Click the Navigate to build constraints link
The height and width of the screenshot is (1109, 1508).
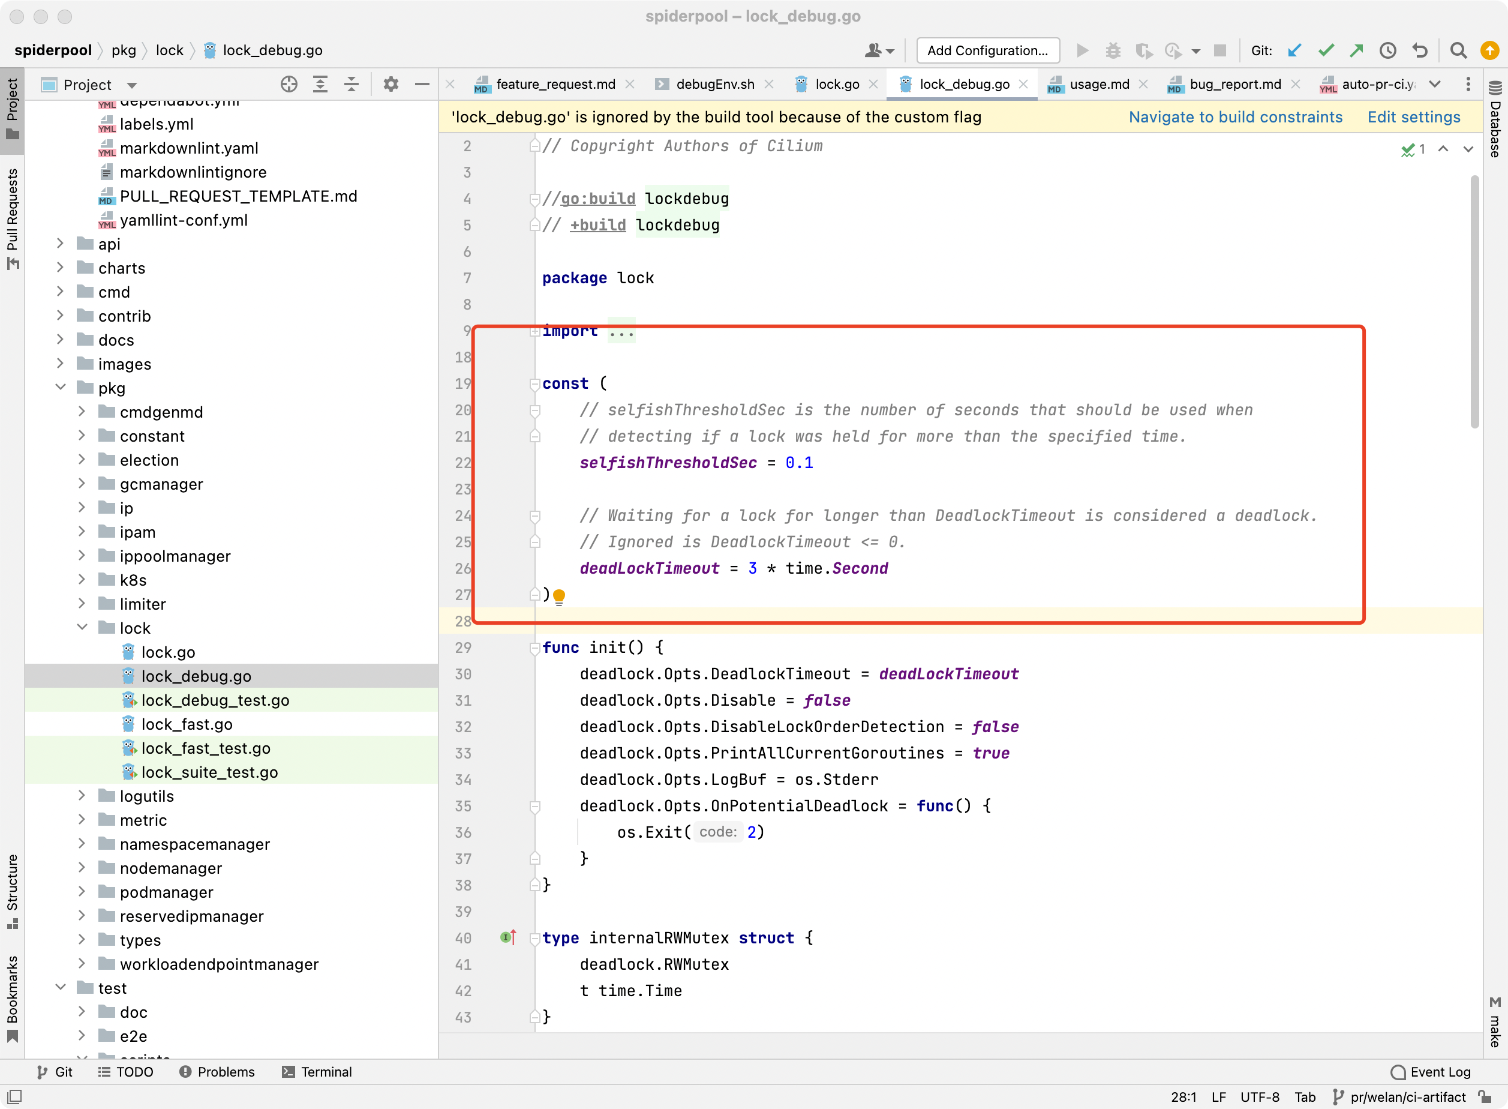[x=1236, y=117]
